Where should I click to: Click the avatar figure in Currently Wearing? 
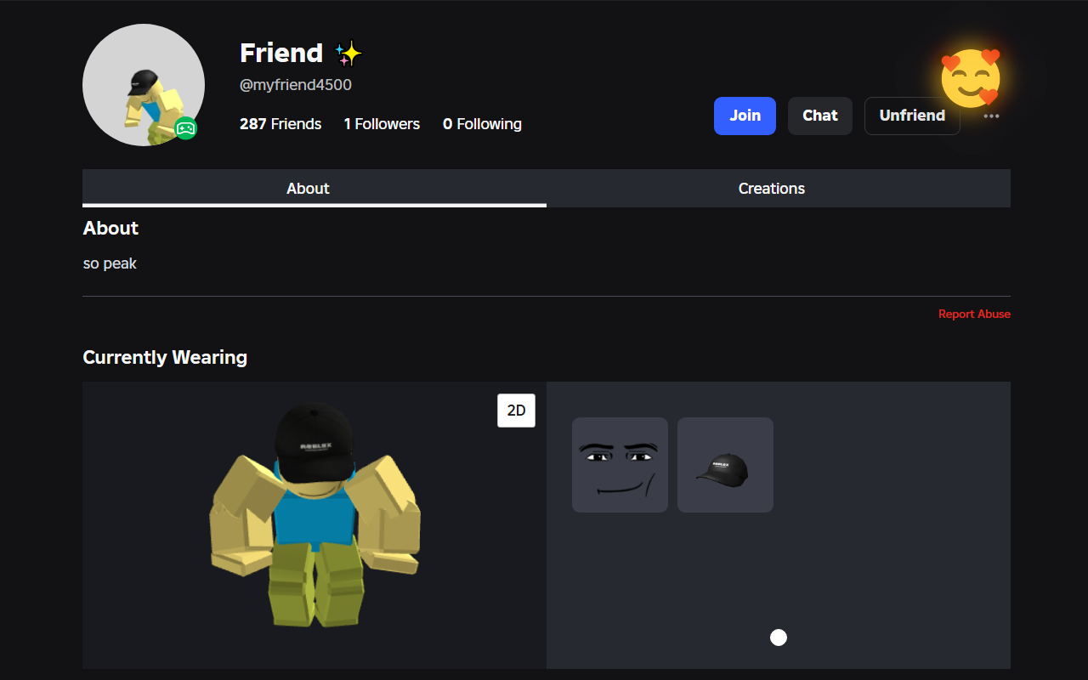[x=315, y=523]
